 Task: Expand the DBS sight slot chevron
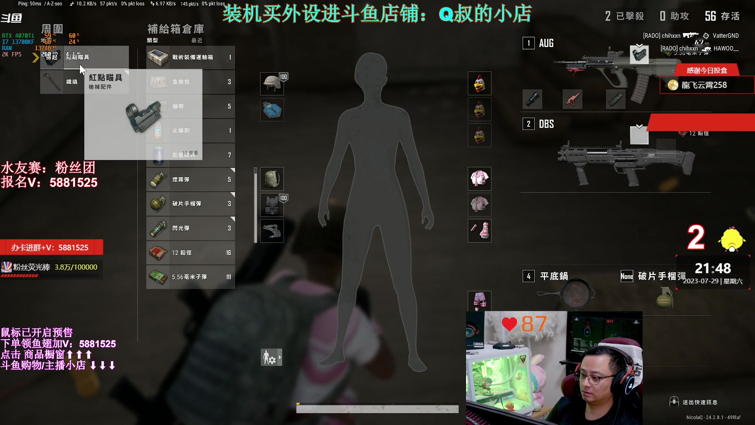click(639, 126)
